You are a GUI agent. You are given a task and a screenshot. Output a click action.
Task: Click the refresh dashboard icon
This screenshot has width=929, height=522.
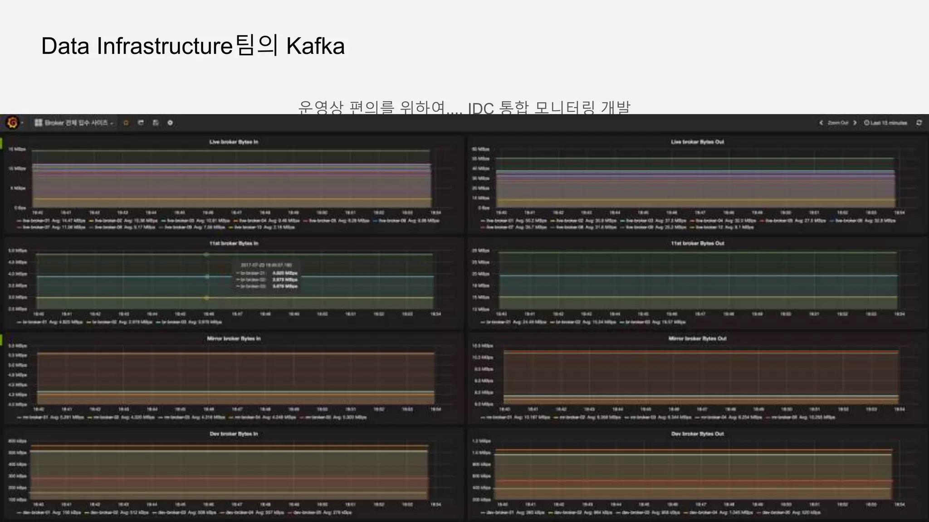point(919,123)
